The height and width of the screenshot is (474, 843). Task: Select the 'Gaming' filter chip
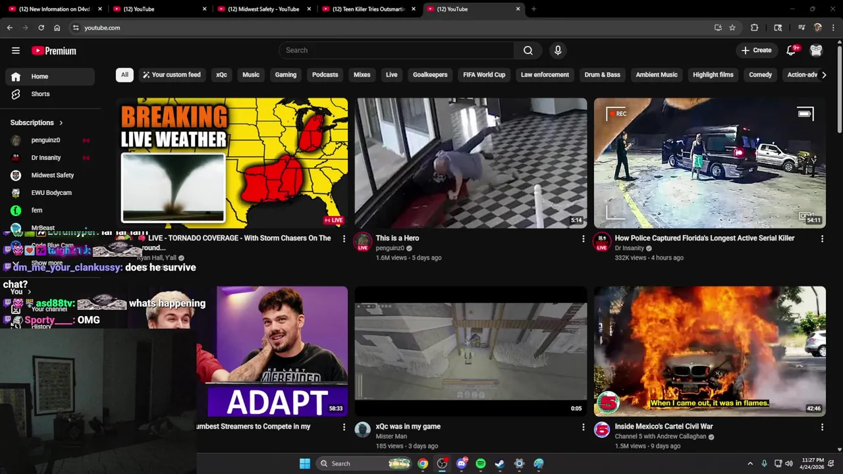(286, 74)
